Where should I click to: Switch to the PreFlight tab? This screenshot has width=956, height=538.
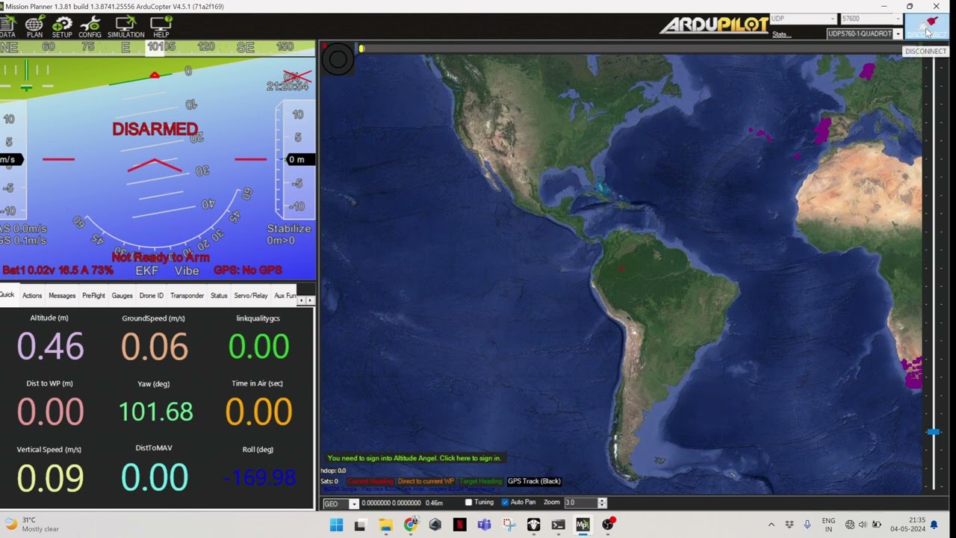tap(93, 296)
